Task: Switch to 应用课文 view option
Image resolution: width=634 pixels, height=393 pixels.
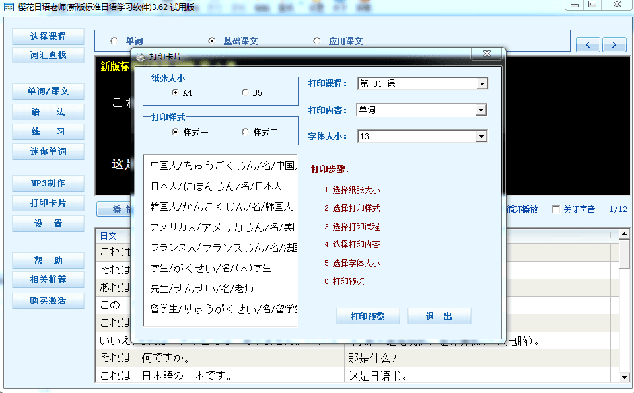Action: (x=317, y=41)
